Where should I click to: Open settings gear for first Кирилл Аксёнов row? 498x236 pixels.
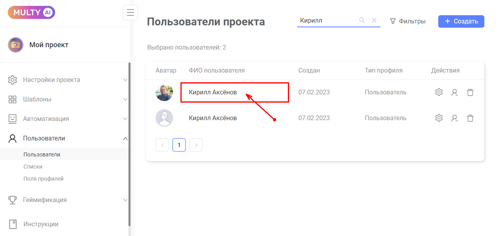pyautogui.click(x=439, y=92)
